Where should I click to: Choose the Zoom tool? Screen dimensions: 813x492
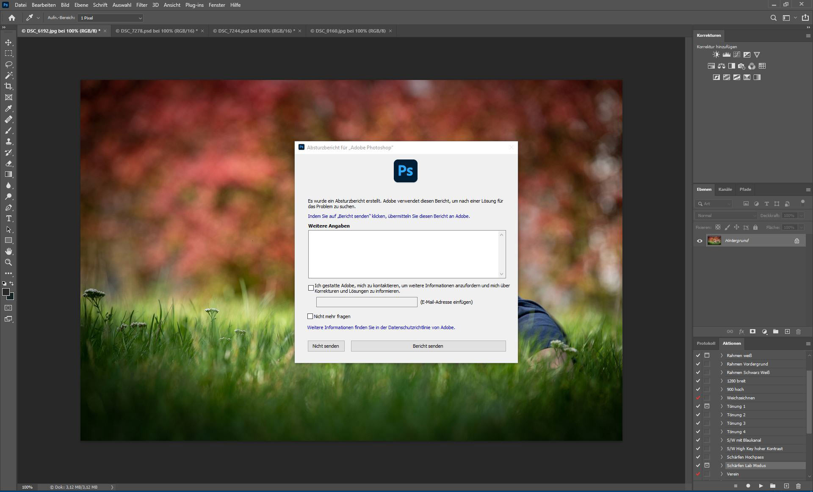pyautogui.click(x=8, y=262)
